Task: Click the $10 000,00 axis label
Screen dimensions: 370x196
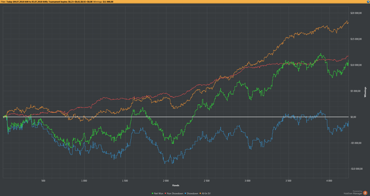Action: coord(356,65)
